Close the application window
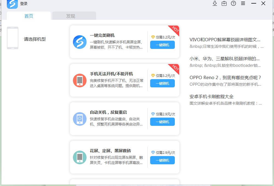 tap(263, 3)
